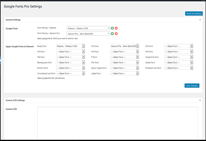Click the Save Changes button
Image resolution: width=206 pixels, height=141 pixels.
(x=192, y=86)
